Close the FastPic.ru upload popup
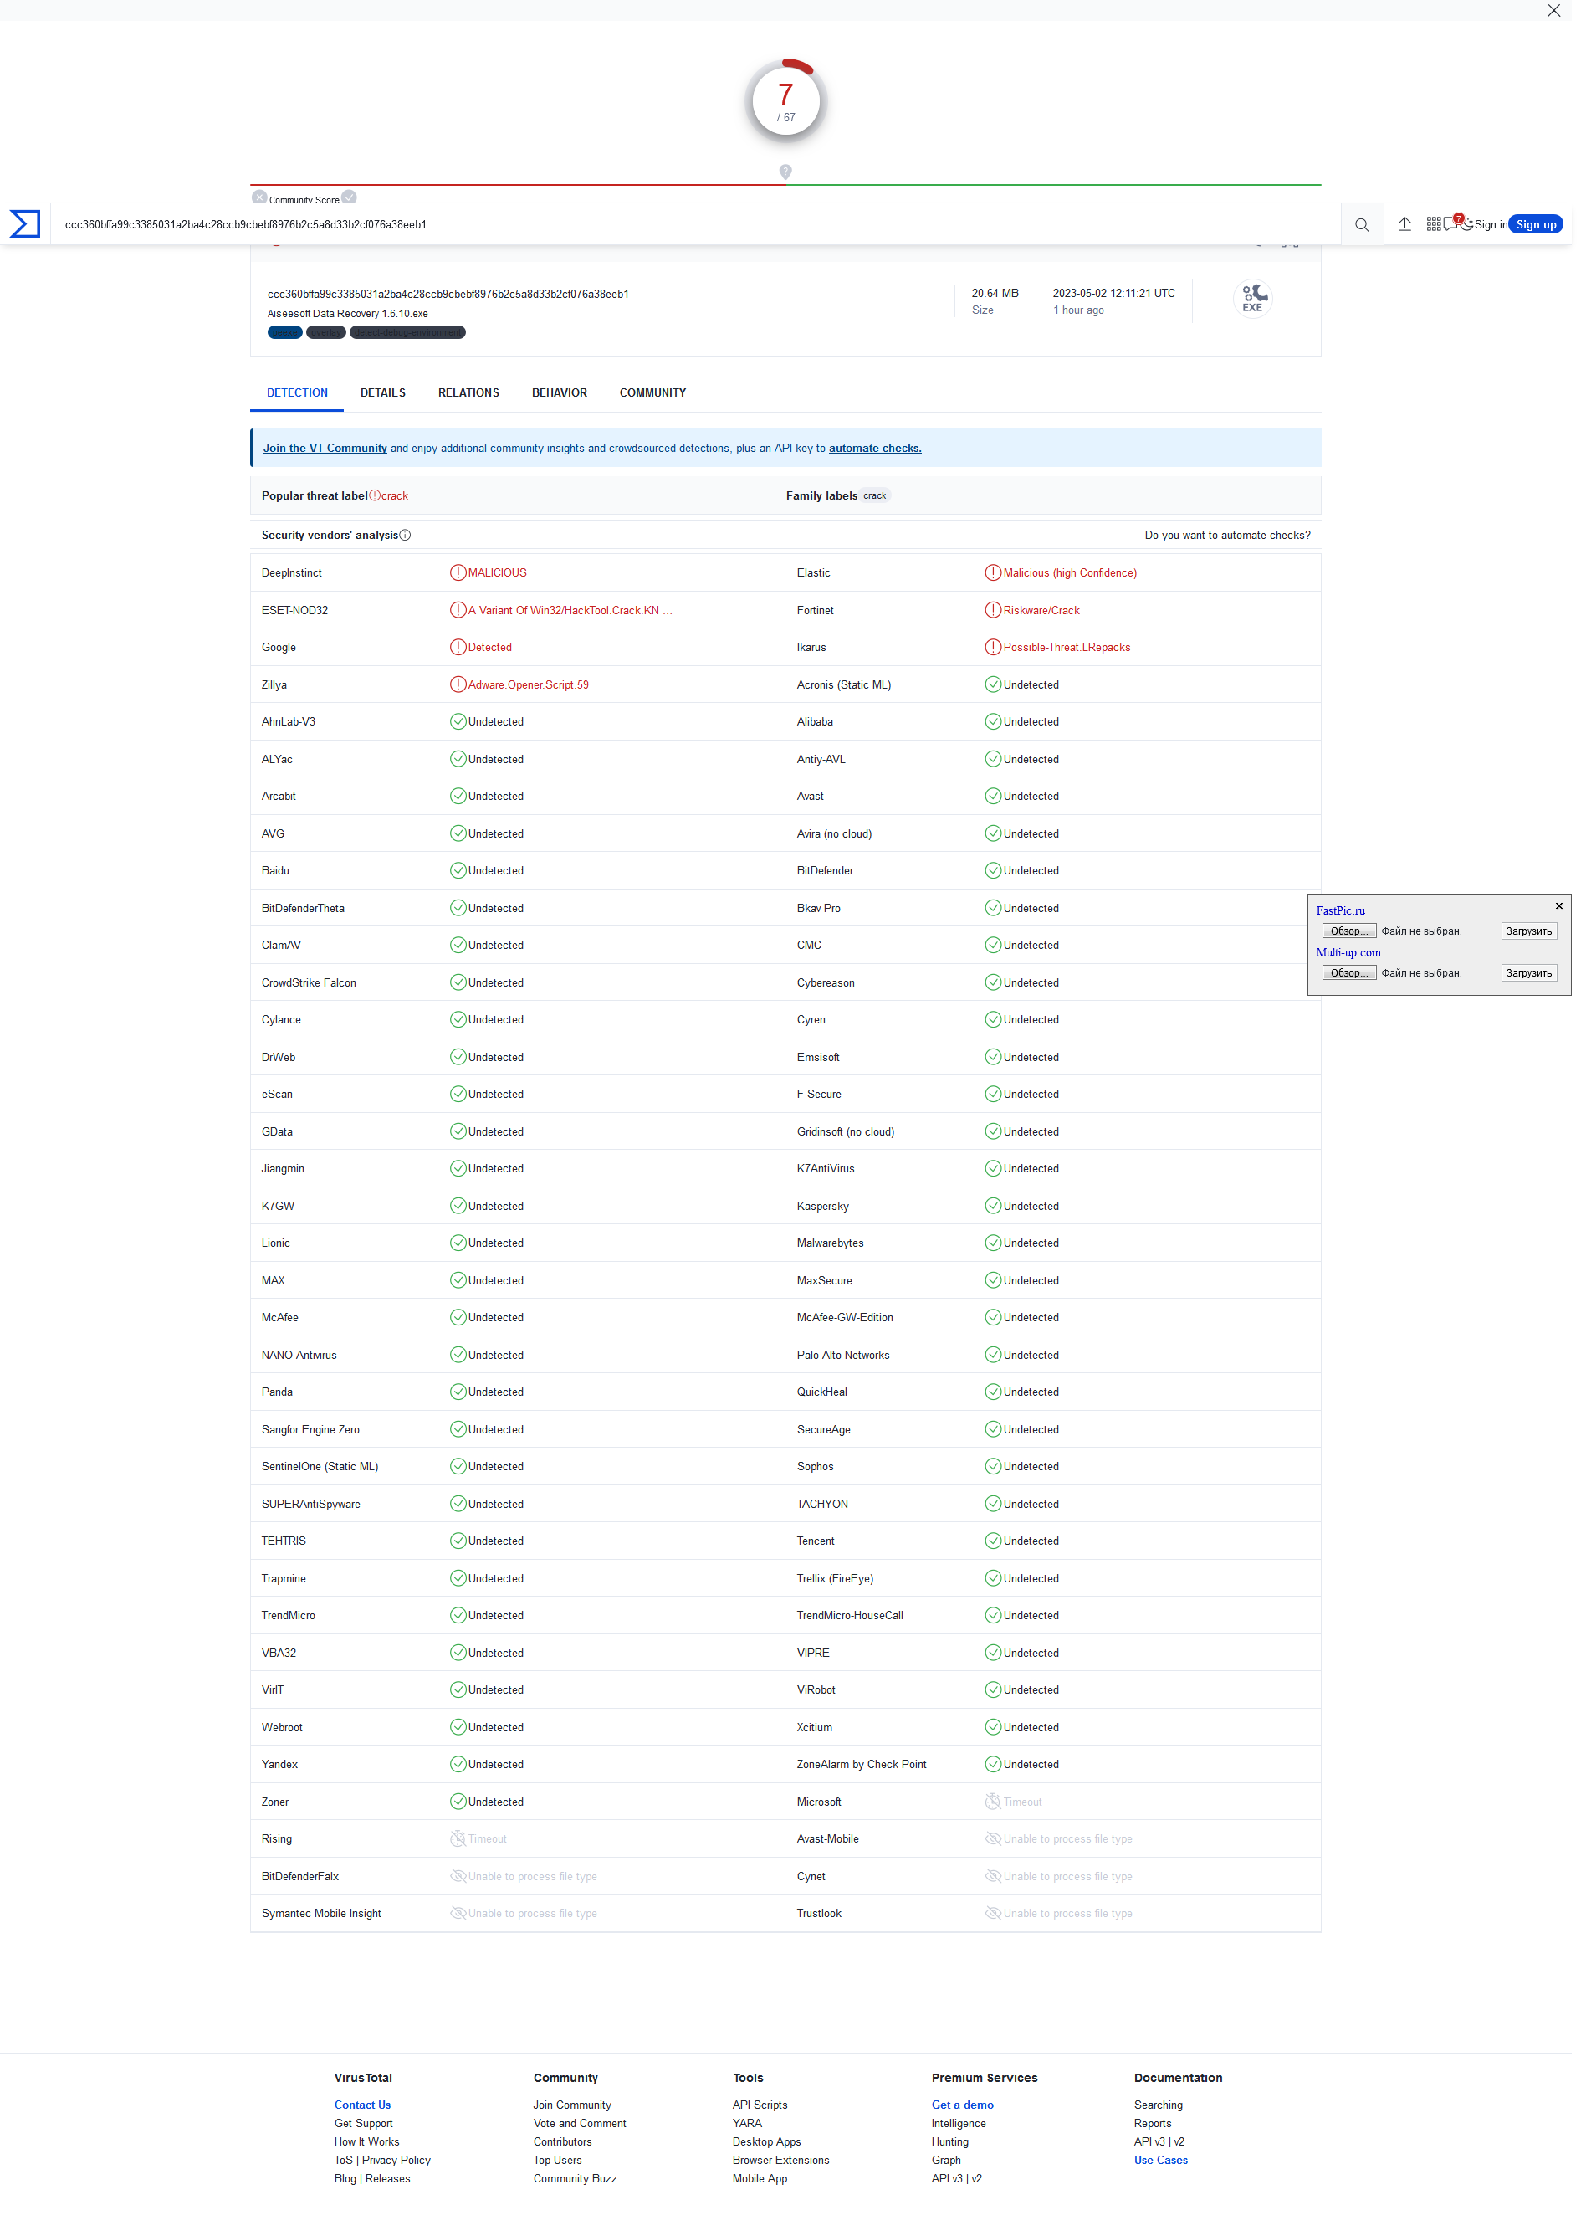The width and height of the screenshot is (1586, 2215). click(x=1558, y=905)
